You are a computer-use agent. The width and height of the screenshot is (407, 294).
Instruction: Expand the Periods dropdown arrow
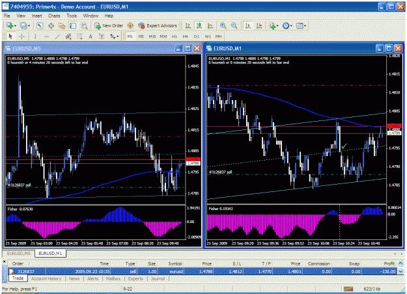pyautogui.click(x=291, y=26)
